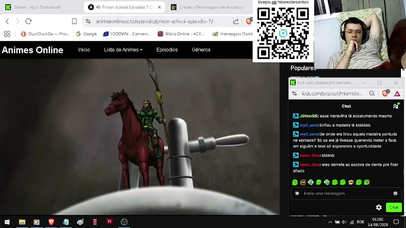The image size is (406, 228).
Task: Go back to the previous page
Action: click(x=7, y=21)
